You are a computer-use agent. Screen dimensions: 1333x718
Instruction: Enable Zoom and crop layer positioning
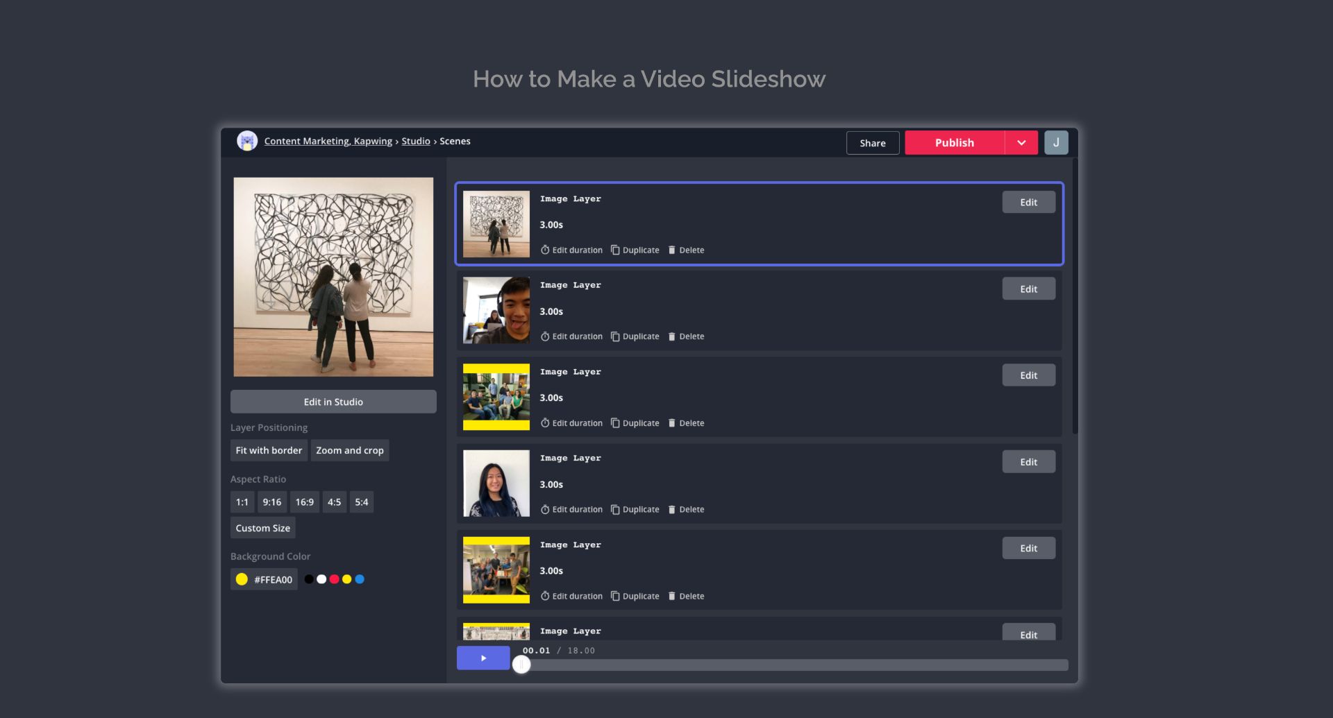click(349, 450)
